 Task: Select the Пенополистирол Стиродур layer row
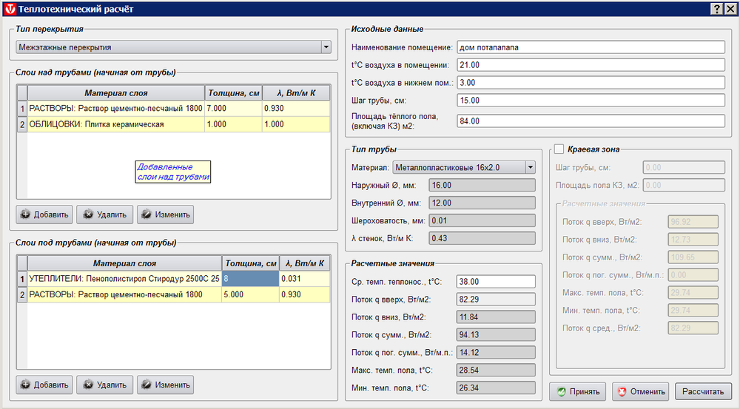click(124, 279)
